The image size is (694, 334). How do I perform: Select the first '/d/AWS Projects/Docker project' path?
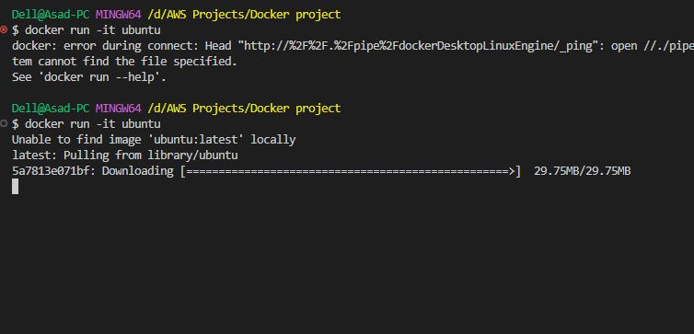point(244,15)
